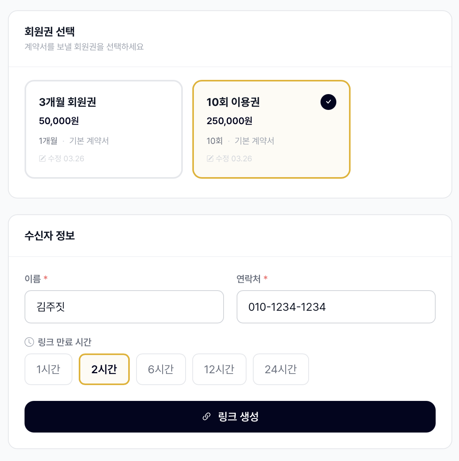Select the 24시간 expiration time

tap(281, 369)
